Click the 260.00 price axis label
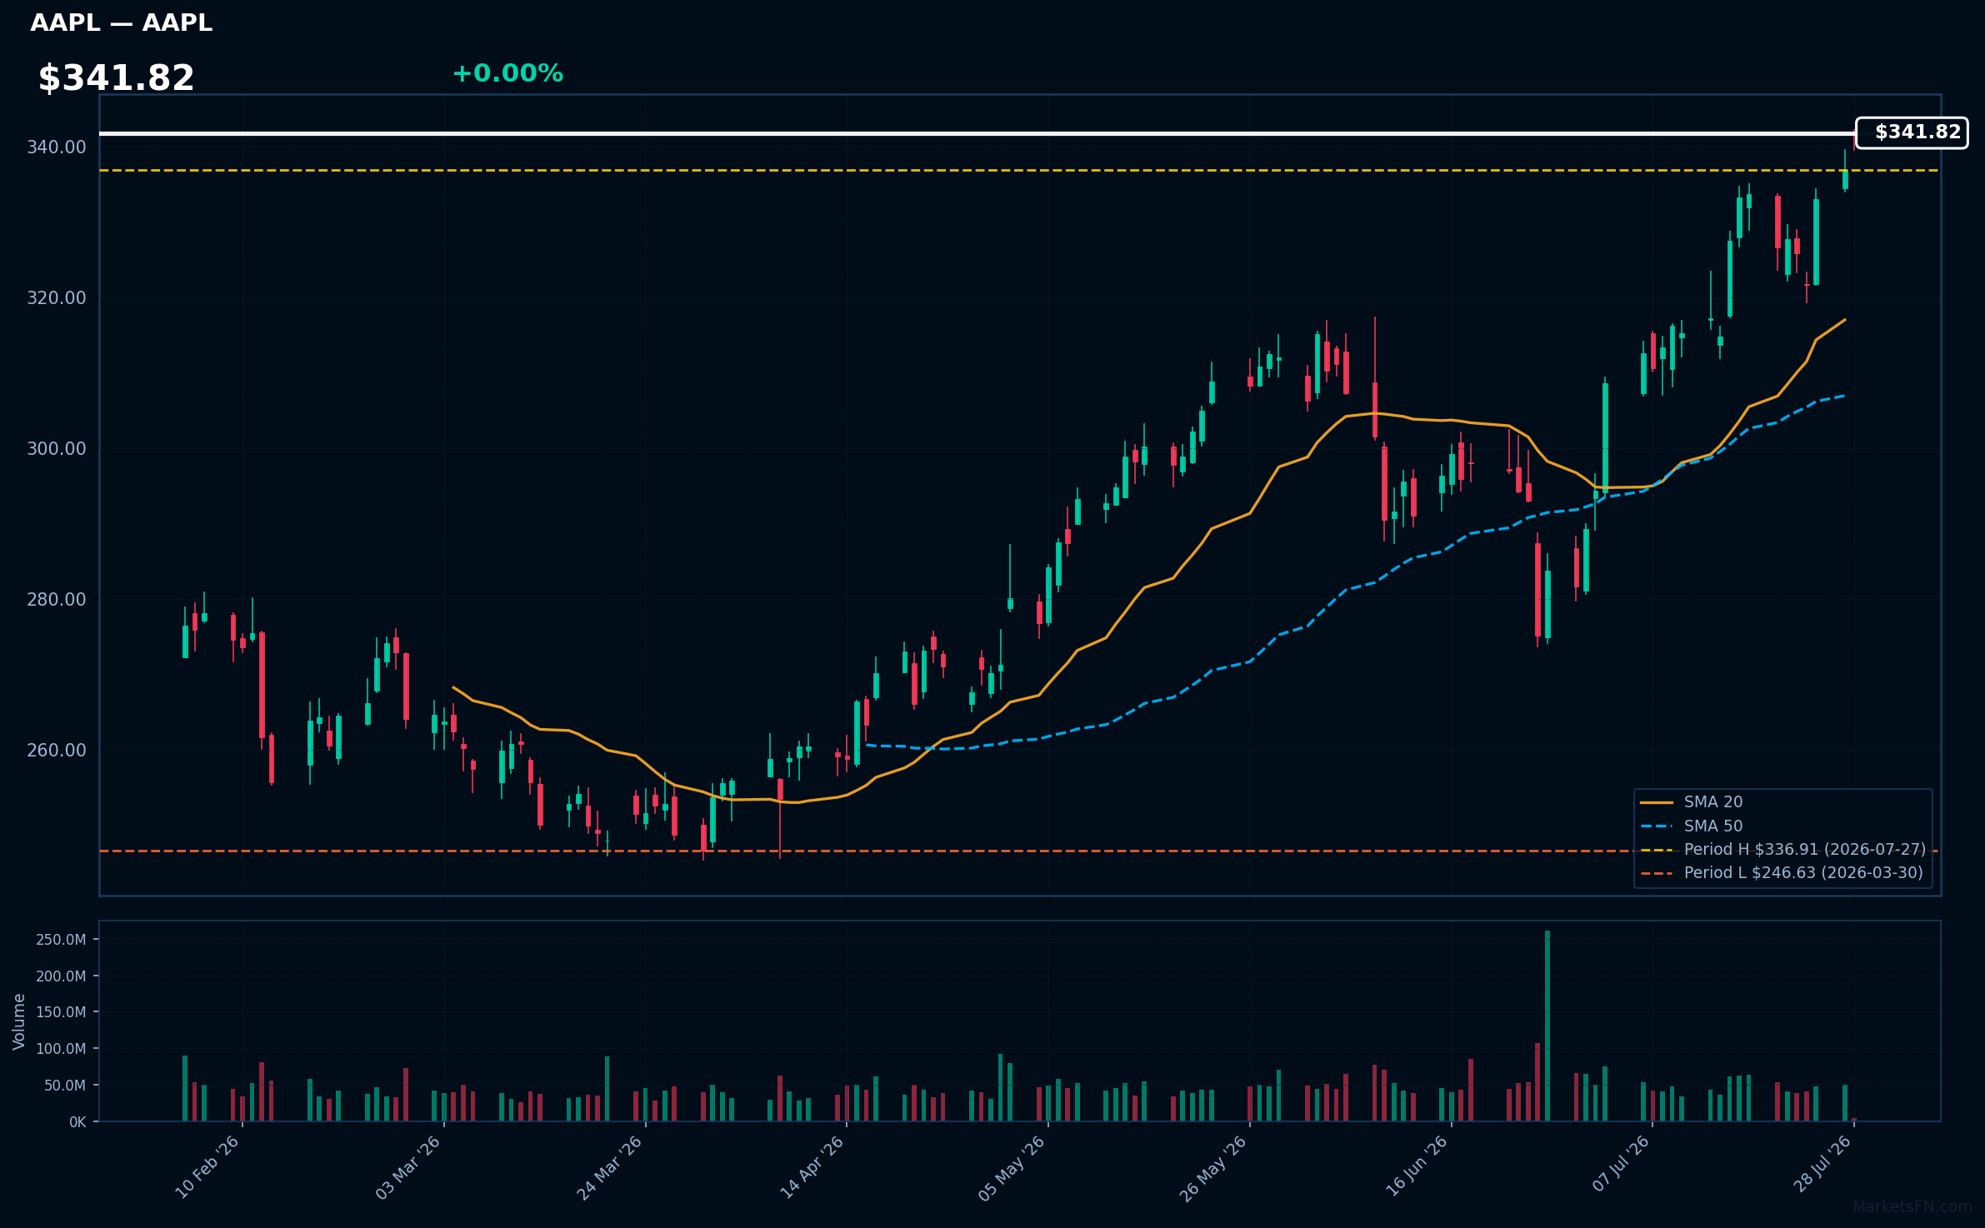Image resolution: width=1985 pixels, height=1228 pixels. (x=57, y=751)
